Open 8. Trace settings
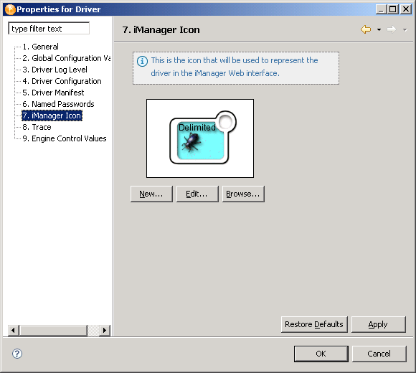The height and width of the screenshot is (373, 416). [37, 127]
